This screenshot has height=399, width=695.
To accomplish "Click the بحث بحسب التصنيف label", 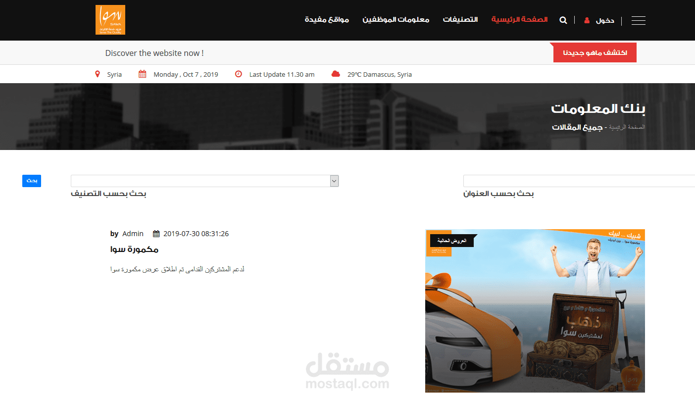I will 108,194.
